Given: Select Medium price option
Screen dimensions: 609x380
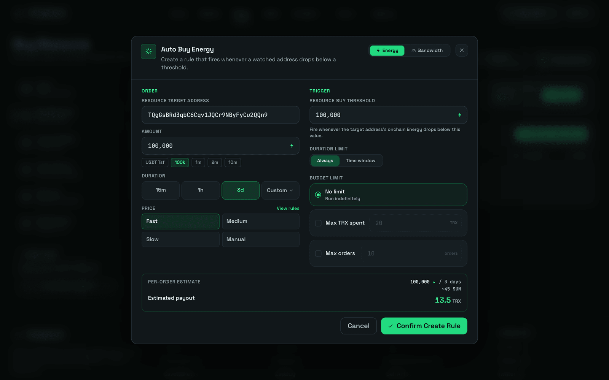Looking at the screenshot, I should pos(261,222).
